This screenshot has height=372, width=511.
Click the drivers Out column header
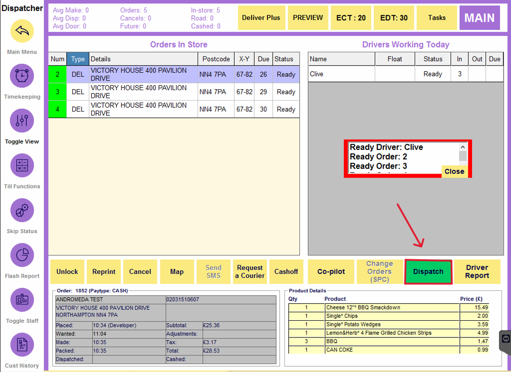(x=477, y=59)
